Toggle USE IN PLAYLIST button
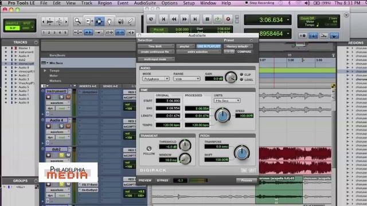Image resolution: width=367 pixels, height=206 pixels. pos(209,46)
